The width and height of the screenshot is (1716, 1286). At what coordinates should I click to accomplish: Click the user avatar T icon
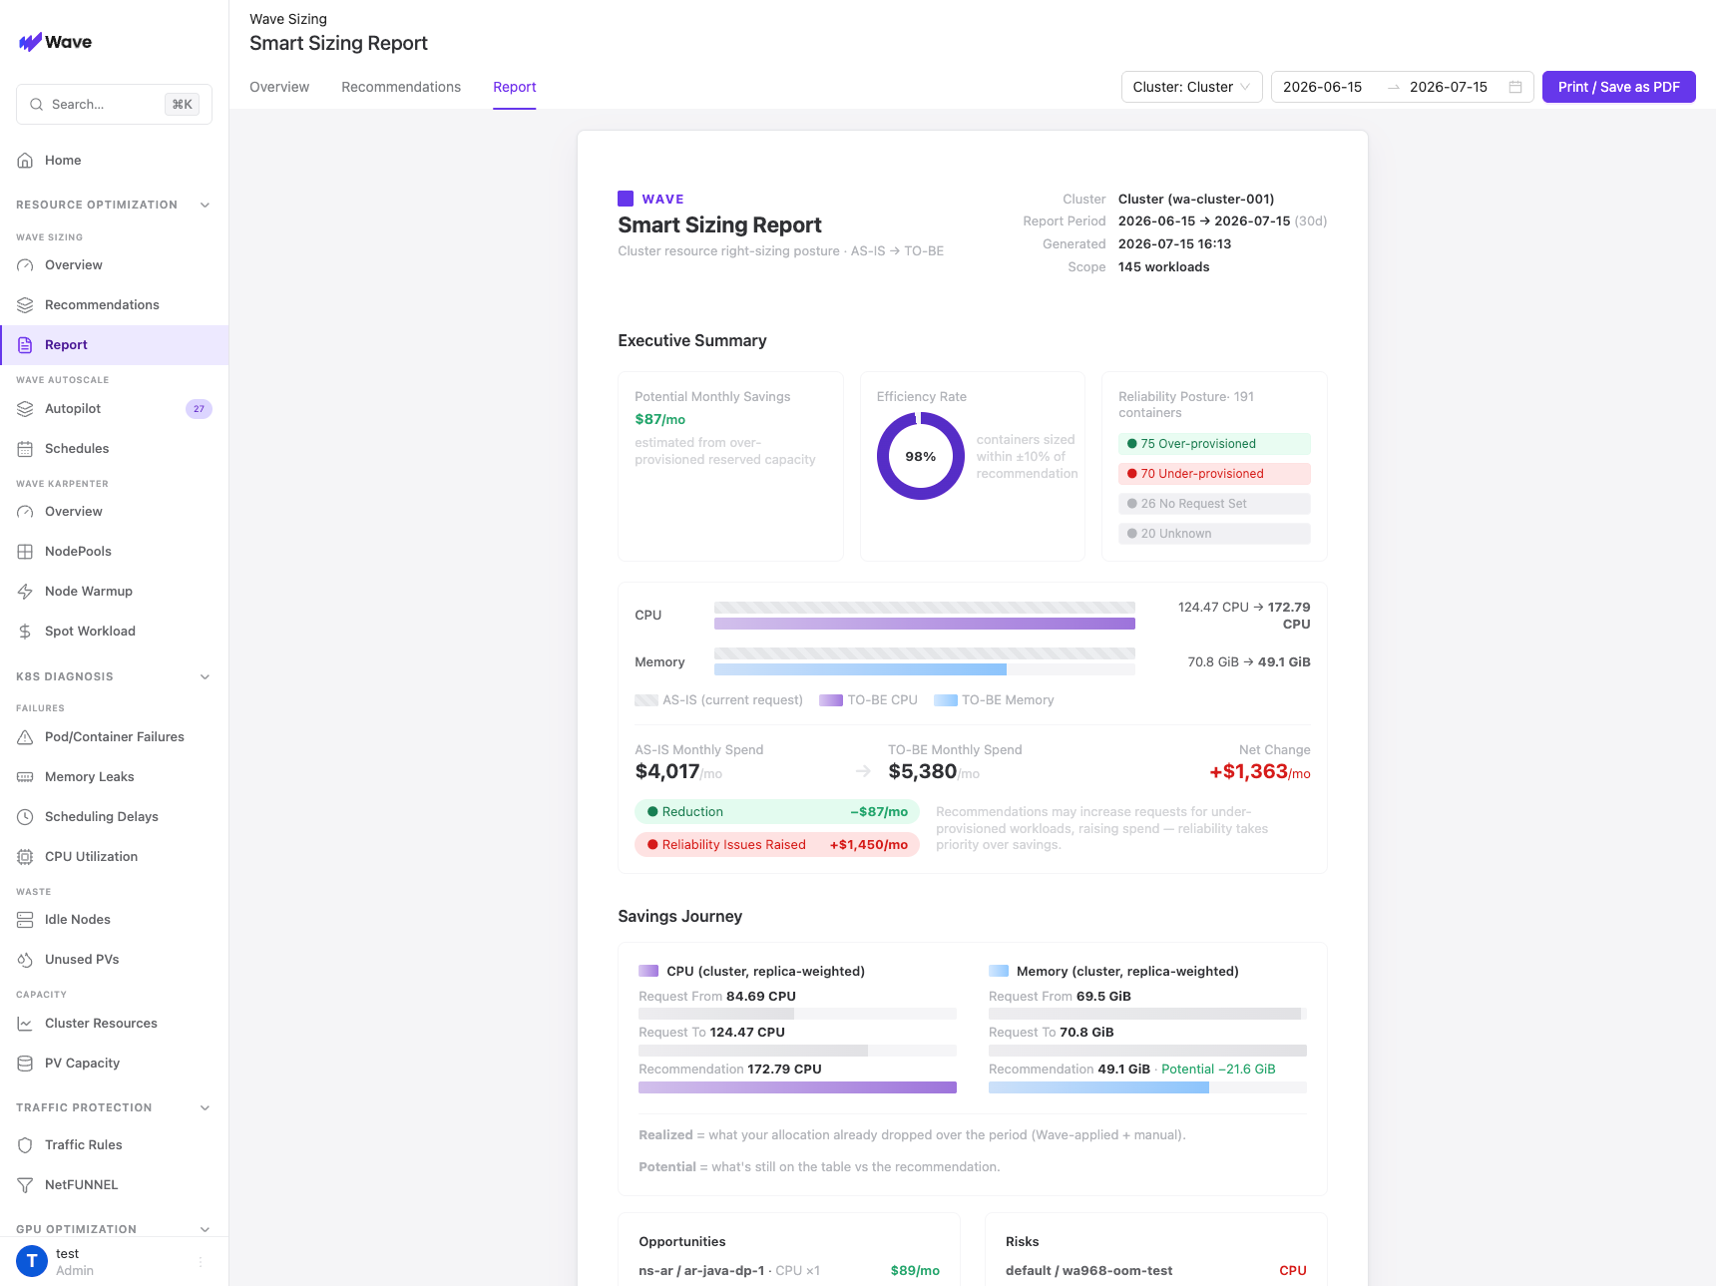[32, 1261]
